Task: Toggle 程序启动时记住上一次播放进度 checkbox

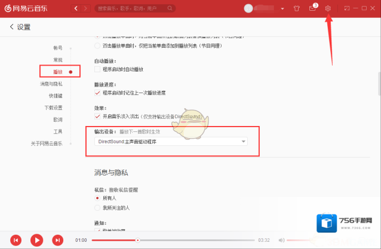Action: 98,93
